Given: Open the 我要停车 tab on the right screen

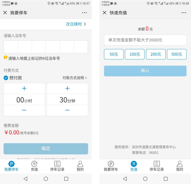Looking at the screenshot, I should point(111,166).
